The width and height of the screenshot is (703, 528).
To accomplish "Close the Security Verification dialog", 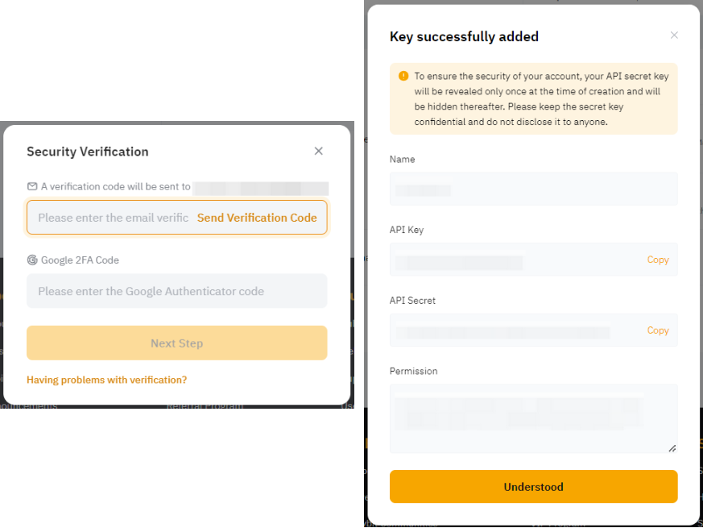I will 319,151.
